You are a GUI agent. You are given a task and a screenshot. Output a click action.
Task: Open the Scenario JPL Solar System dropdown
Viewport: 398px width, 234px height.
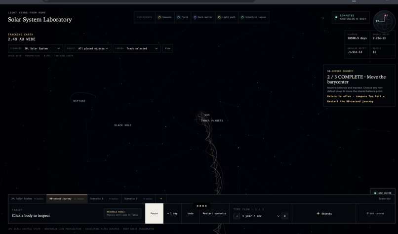coord(35,48)
